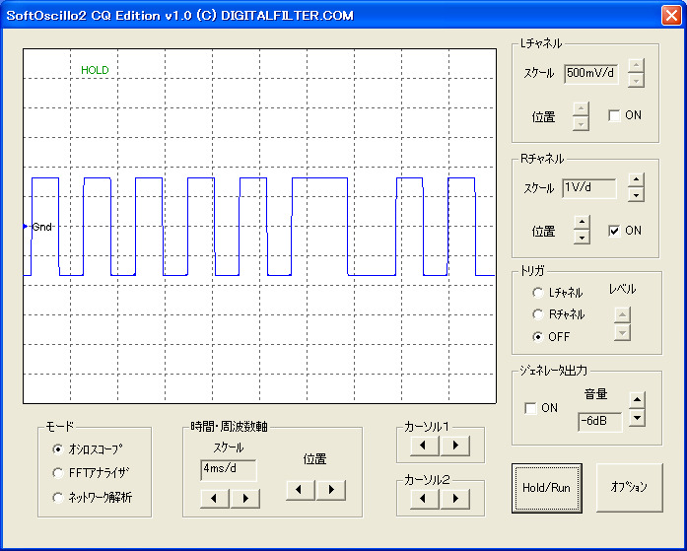
Task: Move cursor 1 to the right
Action: [x=454, y=446]
